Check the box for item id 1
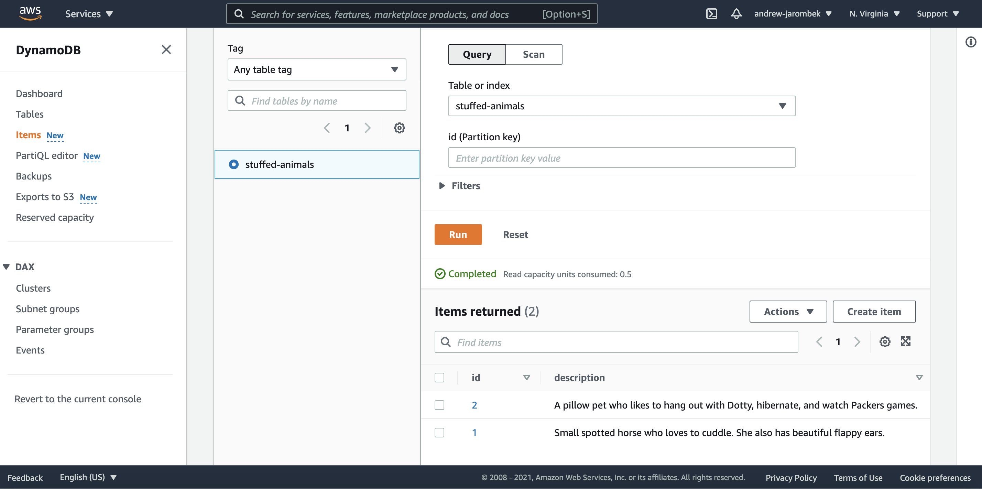The height and width of the screenshot is (489, 982). click(439, 432)
